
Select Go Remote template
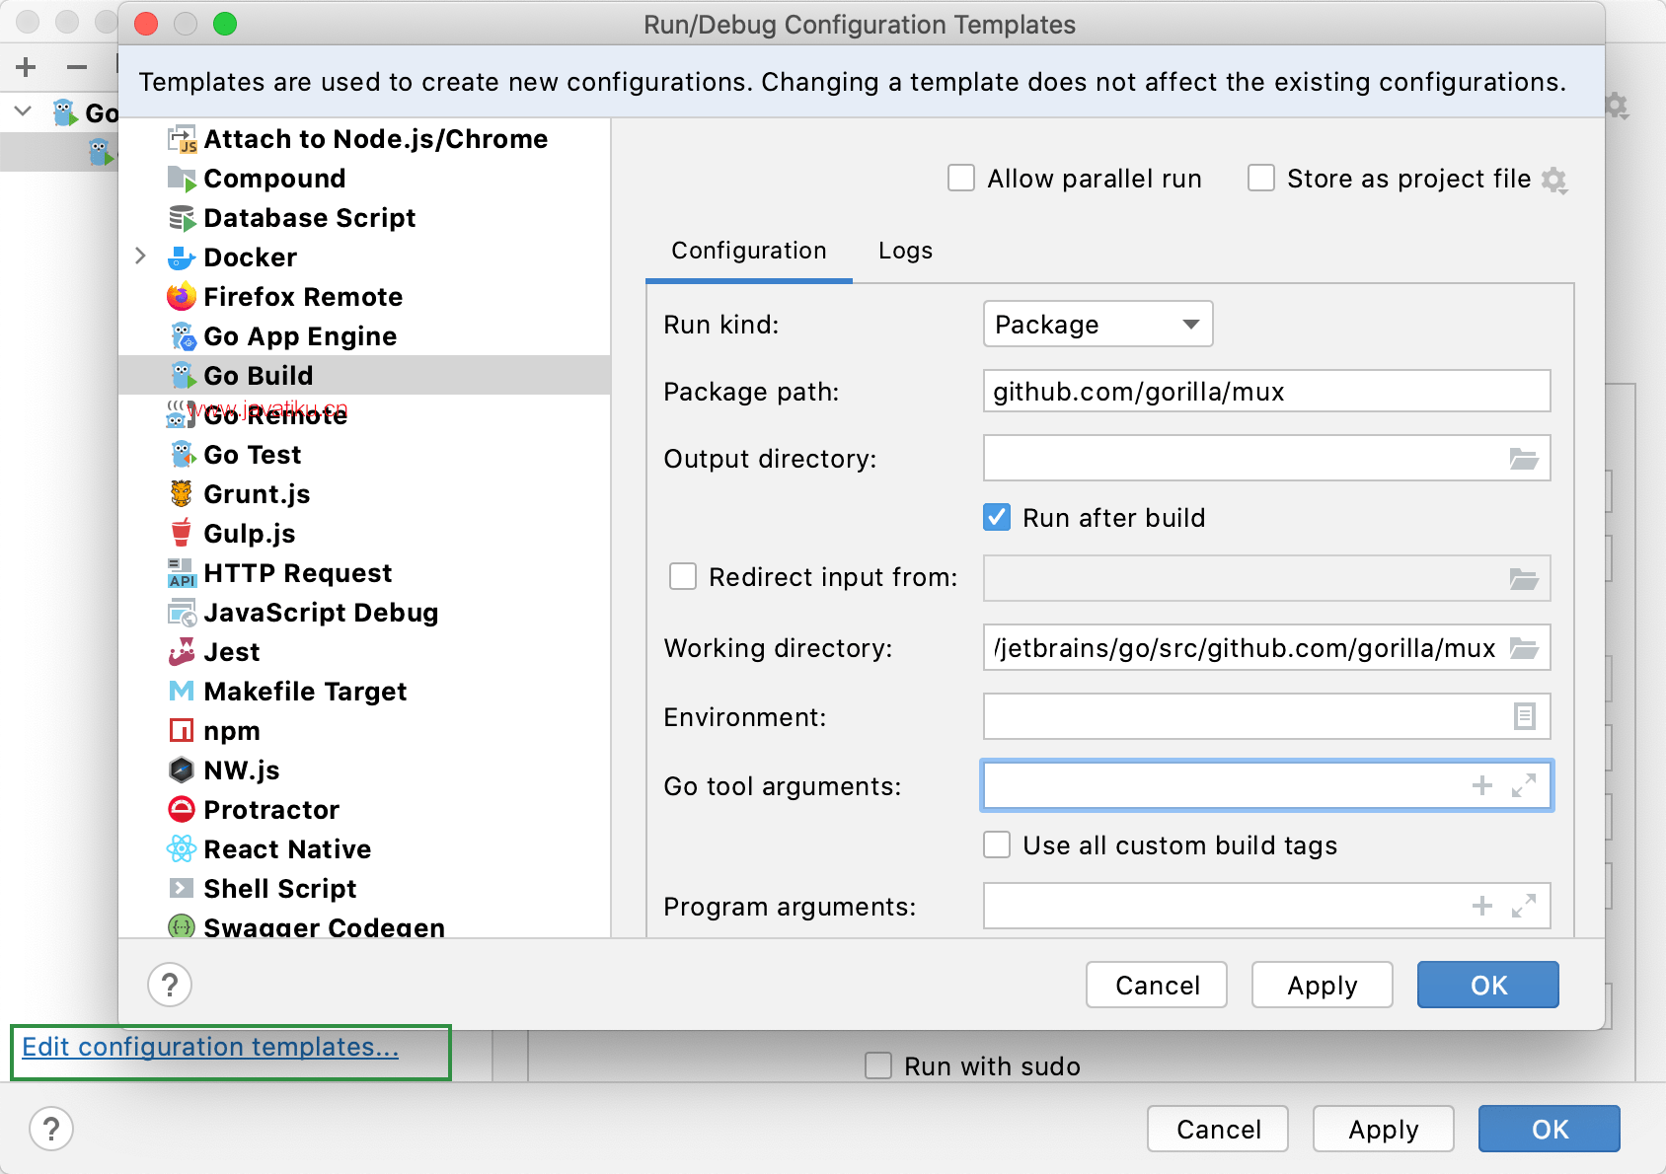click(364, 415)
